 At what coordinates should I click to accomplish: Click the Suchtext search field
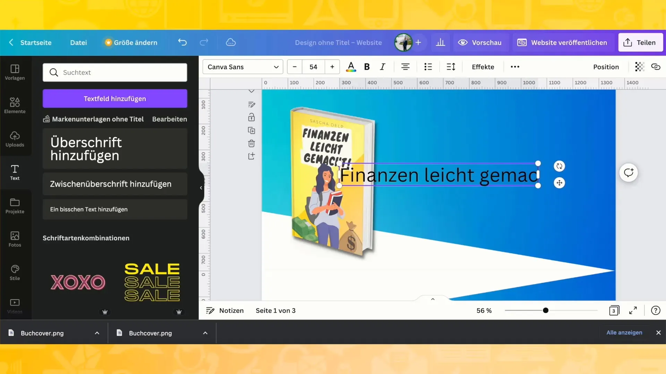(x=115, y=72)
